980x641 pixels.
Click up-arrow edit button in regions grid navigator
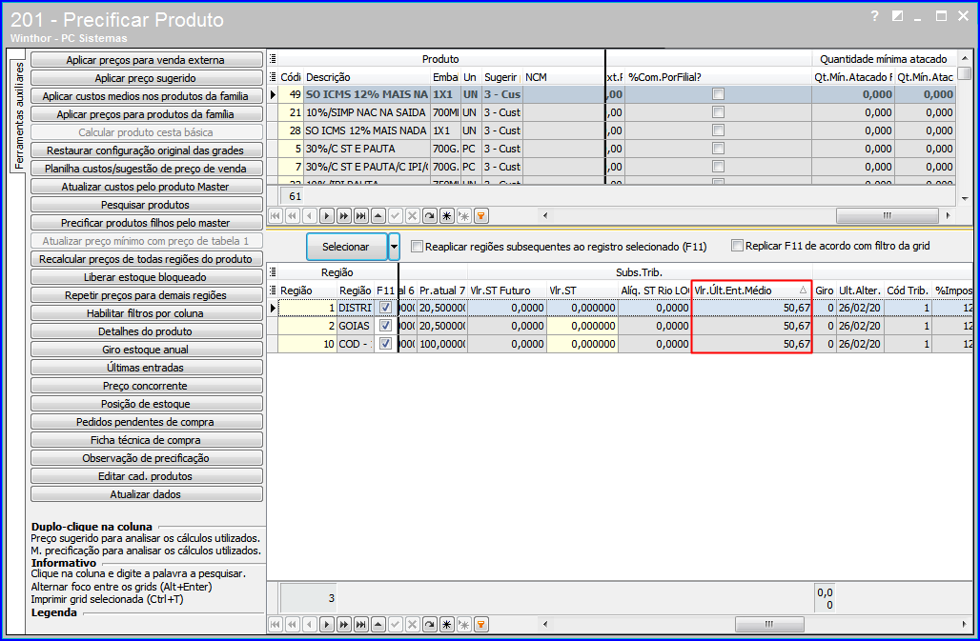[378, 624]
